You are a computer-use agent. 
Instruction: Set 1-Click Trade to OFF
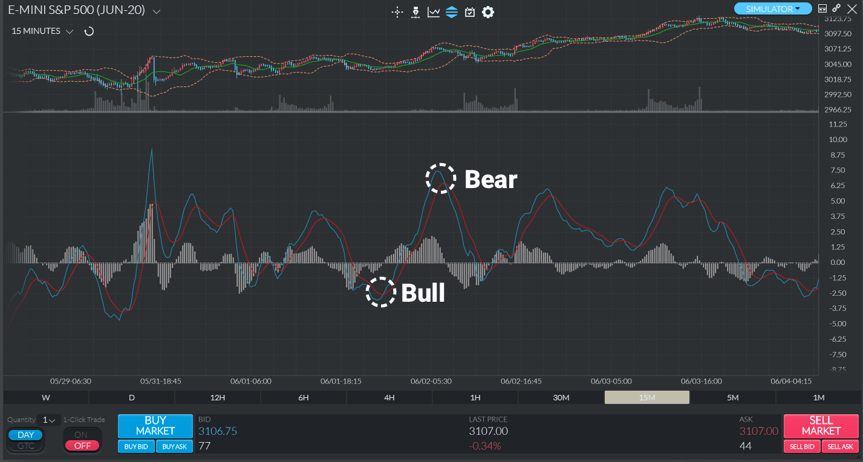tap(82, 446)
